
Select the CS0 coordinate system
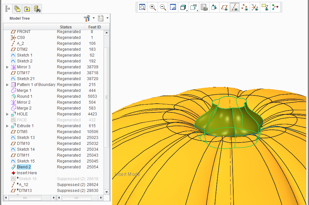click(21, 38)
